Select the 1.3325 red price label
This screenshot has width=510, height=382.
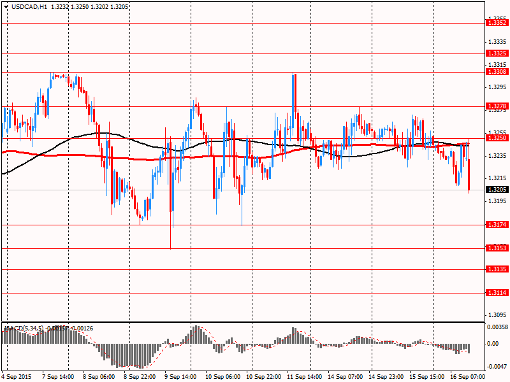tap(496, 53)
